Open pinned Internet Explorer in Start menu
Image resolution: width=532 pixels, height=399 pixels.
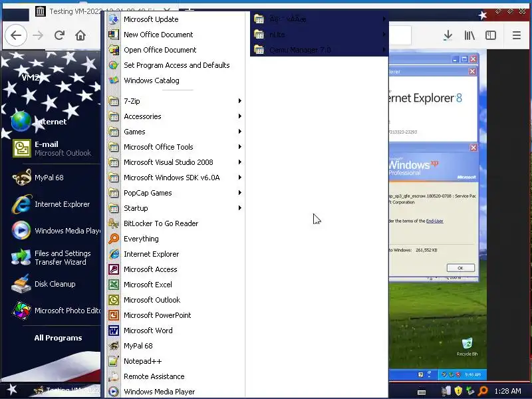55,204
